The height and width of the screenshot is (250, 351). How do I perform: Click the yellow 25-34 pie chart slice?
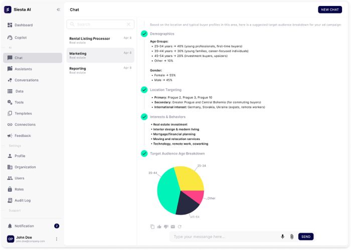189,178
